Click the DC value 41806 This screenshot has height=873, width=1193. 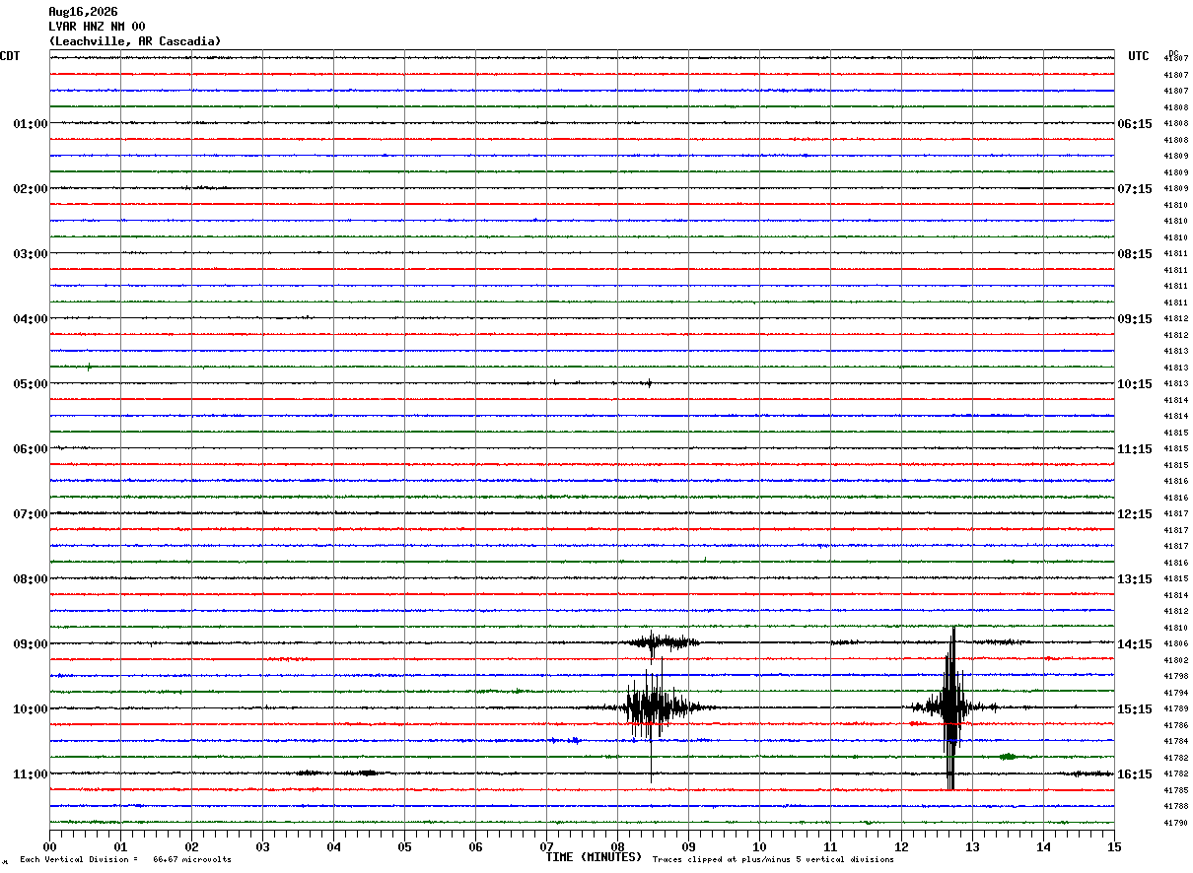[1176, 643]
